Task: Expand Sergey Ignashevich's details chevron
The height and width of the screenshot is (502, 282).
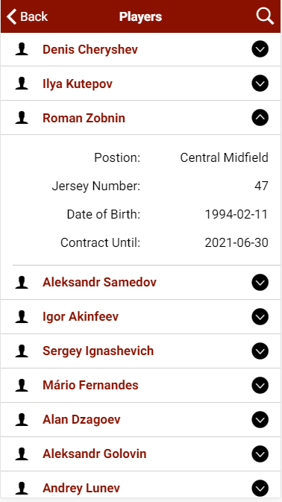Action: [x=260, y=351]
